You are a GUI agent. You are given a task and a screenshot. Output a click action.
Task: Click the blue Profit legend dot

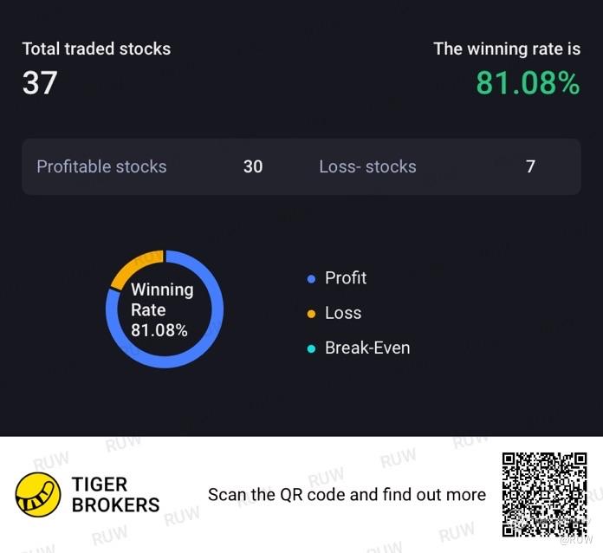coord(311,278)
